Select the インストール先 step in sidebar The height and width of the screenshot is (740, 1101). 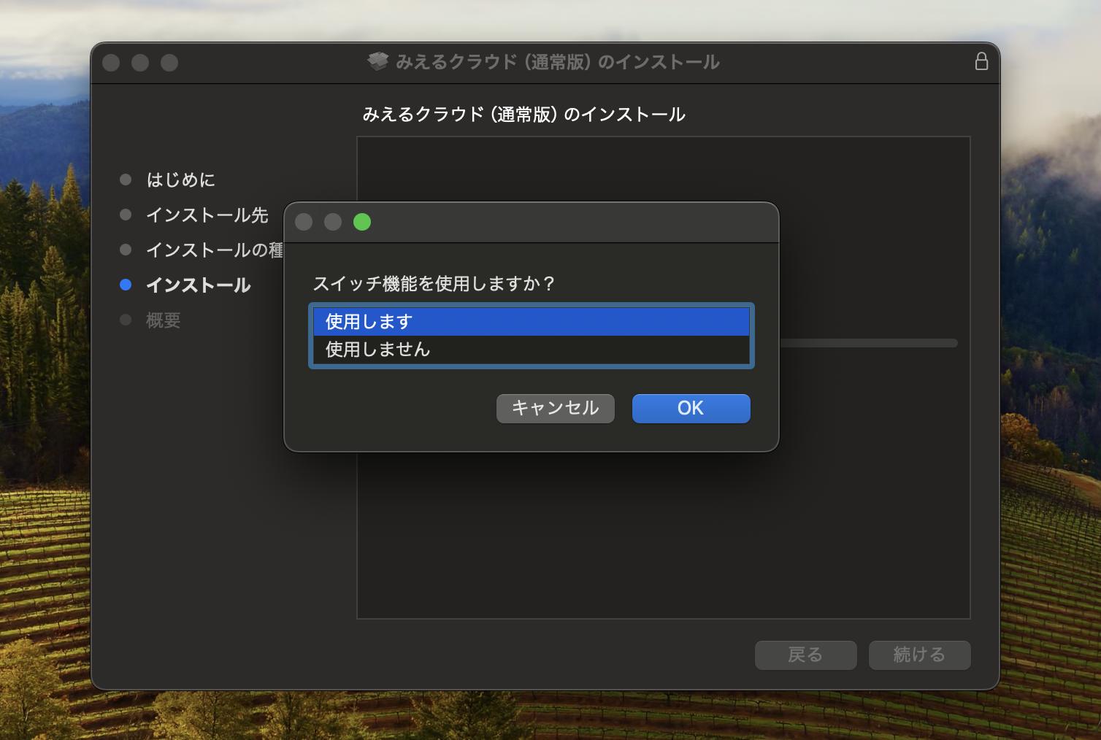207,215
